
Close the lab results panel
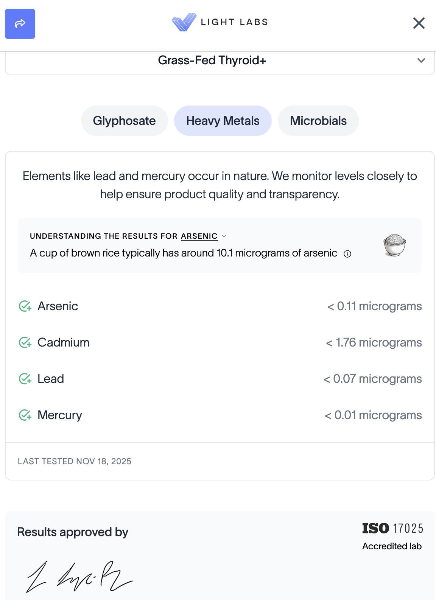(x=419, y=23)
